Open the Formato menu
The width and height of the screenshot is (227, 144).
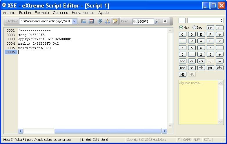click(x=42, y=13)
